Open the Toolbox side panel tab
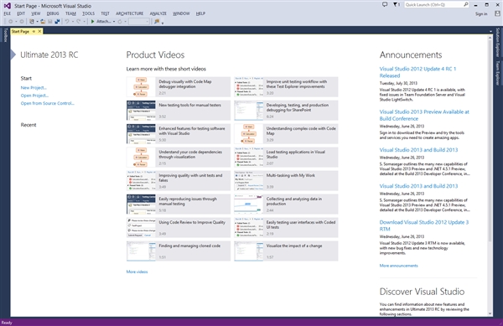 tap(5, 35)
